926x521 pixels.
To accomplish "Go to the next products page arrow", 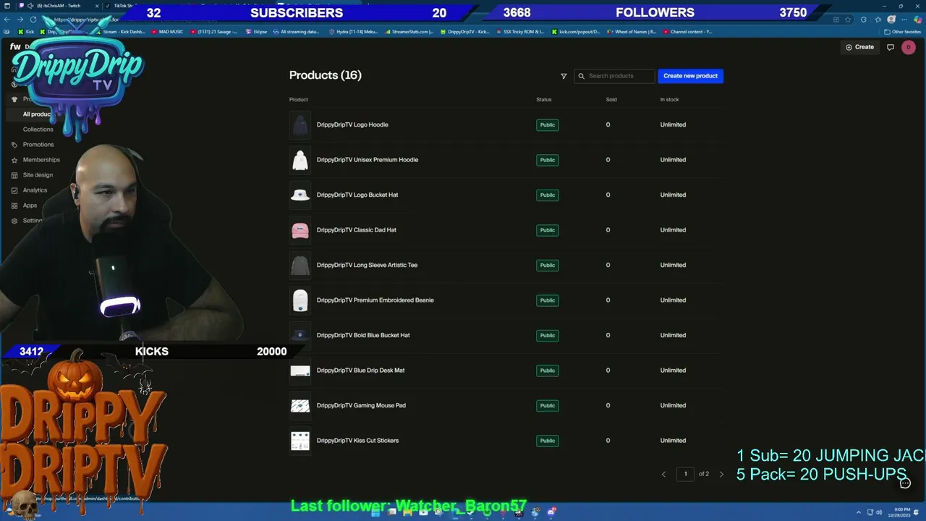I will pos(721,474).
